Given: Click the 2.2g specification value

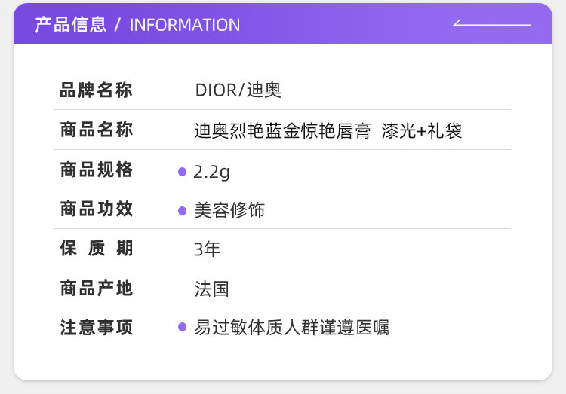Looking at the screenshot, I should (211, 172).
